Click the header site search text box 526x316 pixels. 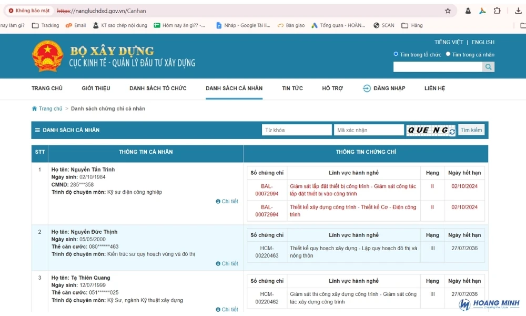438,67
